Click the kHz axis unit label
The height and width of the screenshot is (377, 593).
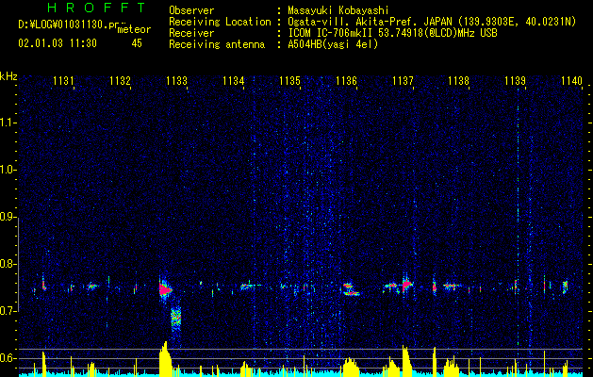8,76
